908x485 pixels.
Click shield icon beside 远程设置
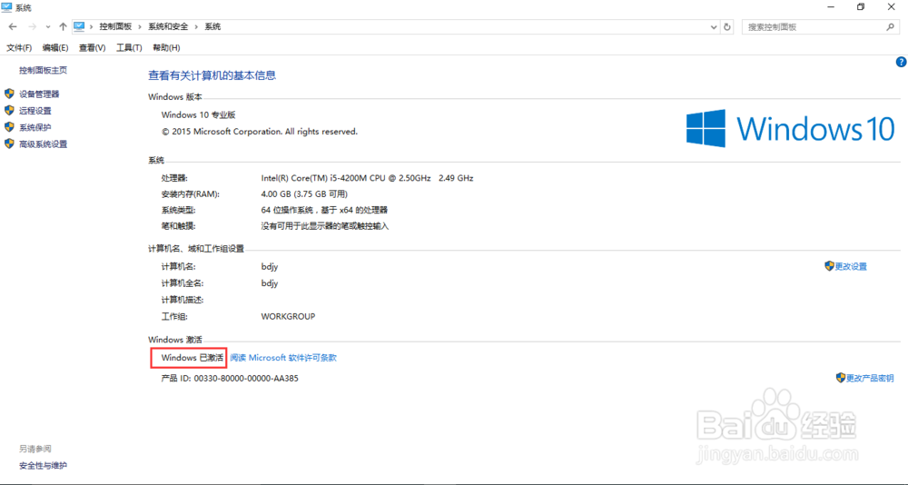click(9, 110)
